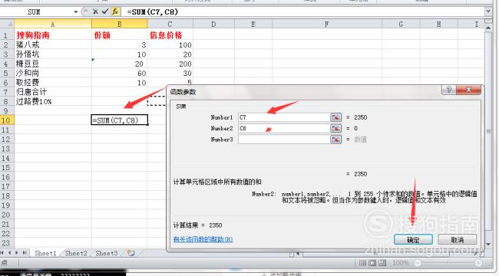Viewport: 499px width, 276px height.
Task: Switch to Page Break Preview in the status bar
Action: pos(382,263)
